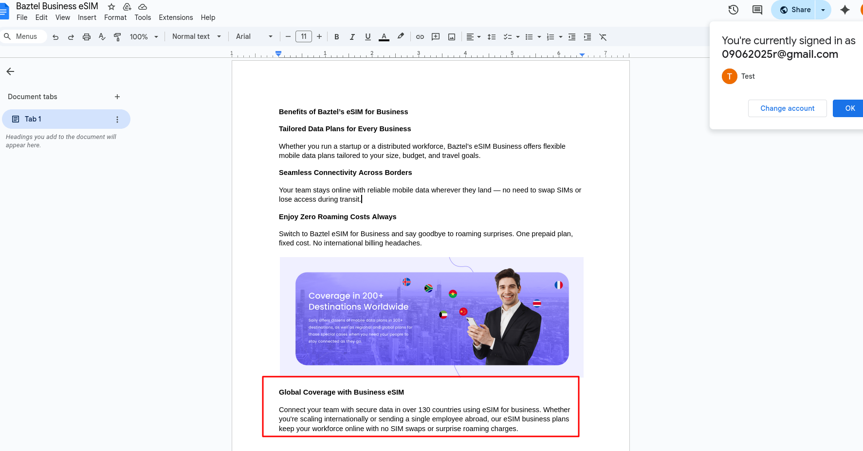Expand the 100% zoom dropdown
Image resolution: width=863 pixels, height=451 pixels.
point(144,37)
